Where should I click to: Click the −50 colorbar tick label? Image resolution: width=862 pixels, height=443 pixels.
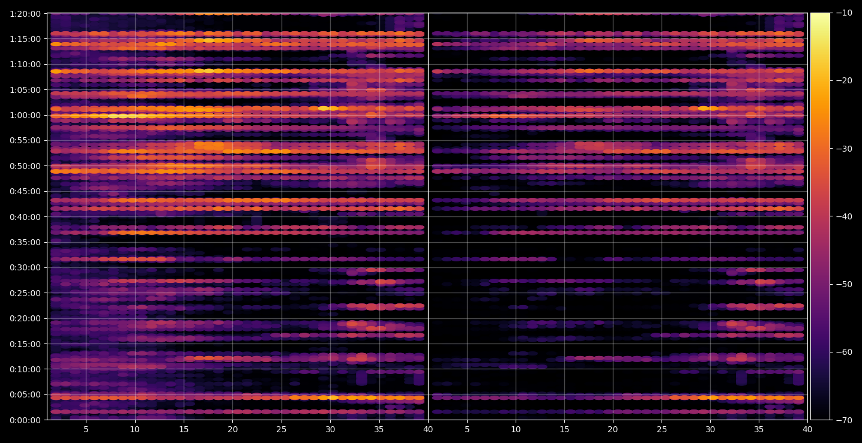point(843,284)
